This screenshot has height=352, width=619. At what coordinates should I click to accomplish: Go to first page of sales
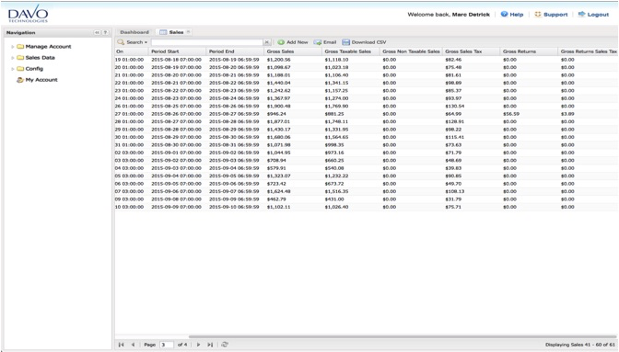click(x=122, y=345)
